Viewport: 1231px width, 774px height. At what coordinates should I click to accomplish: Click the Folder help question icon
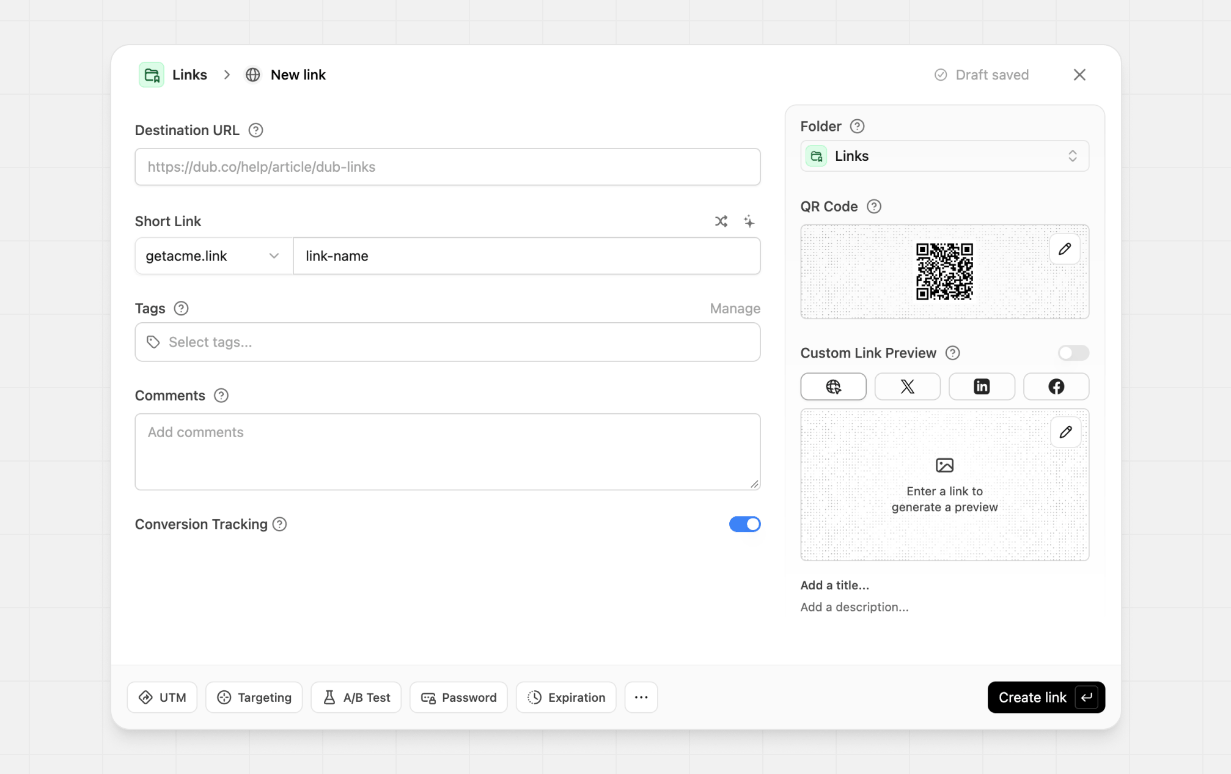tap(857, 127)
